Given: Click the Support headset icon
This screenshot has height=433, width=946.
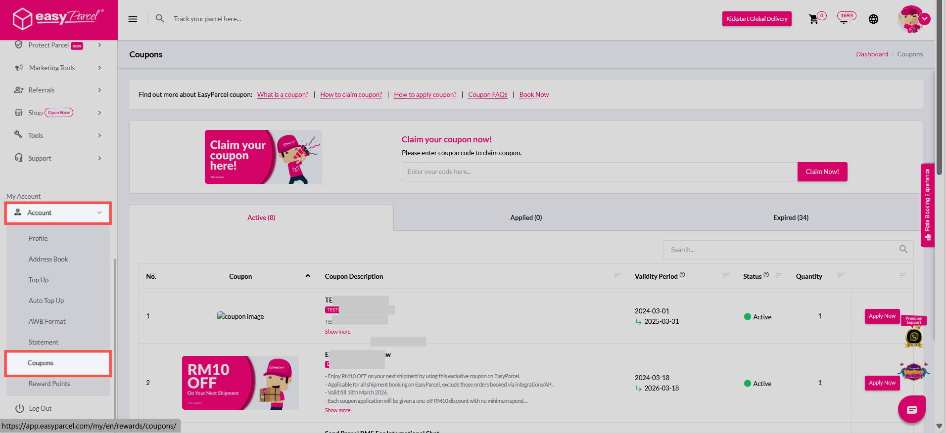Looking at the screenshot, I should pos(19,158).
